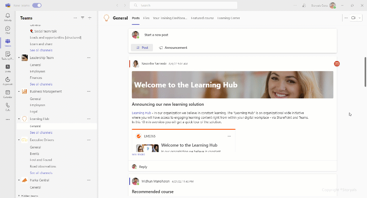Open the Learning Center tab

tap(228, 18)
